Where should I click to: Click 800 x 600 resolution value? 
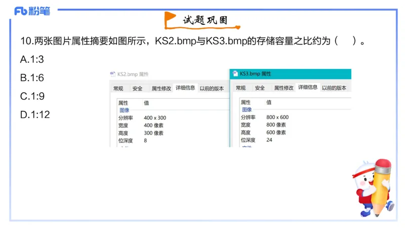tap(277, 118)
